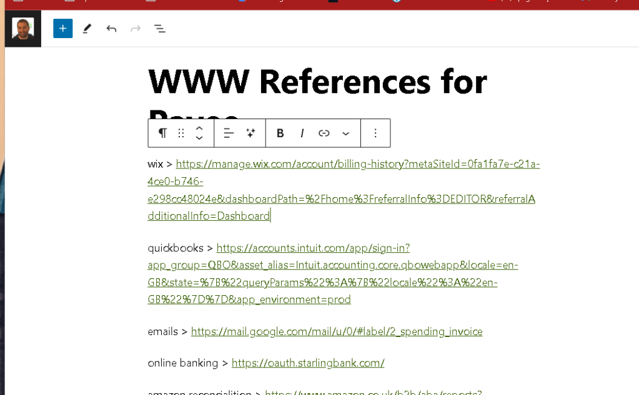Image resolution: width=639 pixels, height=395 pixels.
Task: Place cursor on 'wix >' text
Action: click(x=160, y=164)
